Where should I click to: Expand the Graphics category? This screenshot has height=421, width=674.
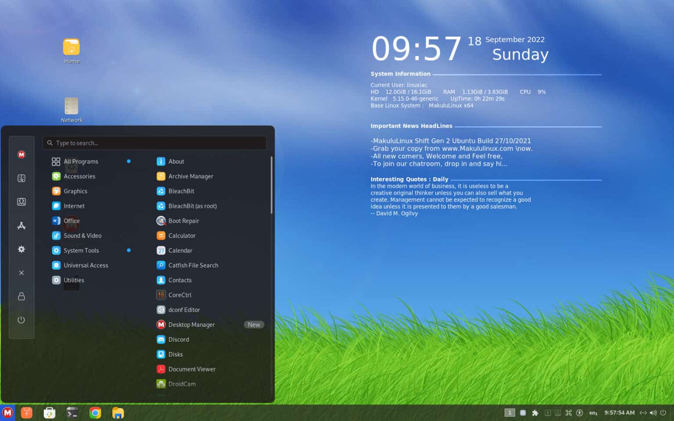(75, 191)
